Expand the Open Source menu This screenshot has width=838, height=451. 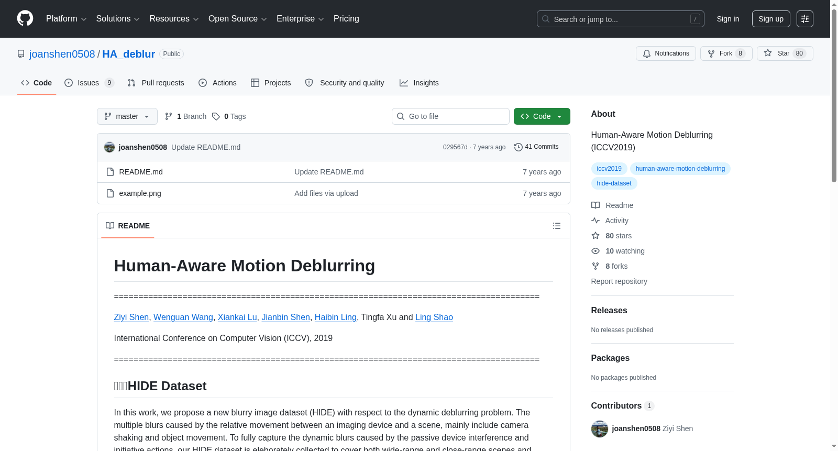tap(238, 19)
